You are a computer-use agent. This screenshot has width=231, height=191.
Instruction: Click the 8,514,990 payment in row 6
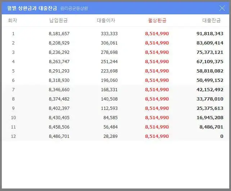[x=157, y=80]
